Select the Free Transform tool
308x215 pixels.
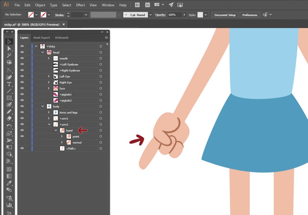(x=9, y=147)
